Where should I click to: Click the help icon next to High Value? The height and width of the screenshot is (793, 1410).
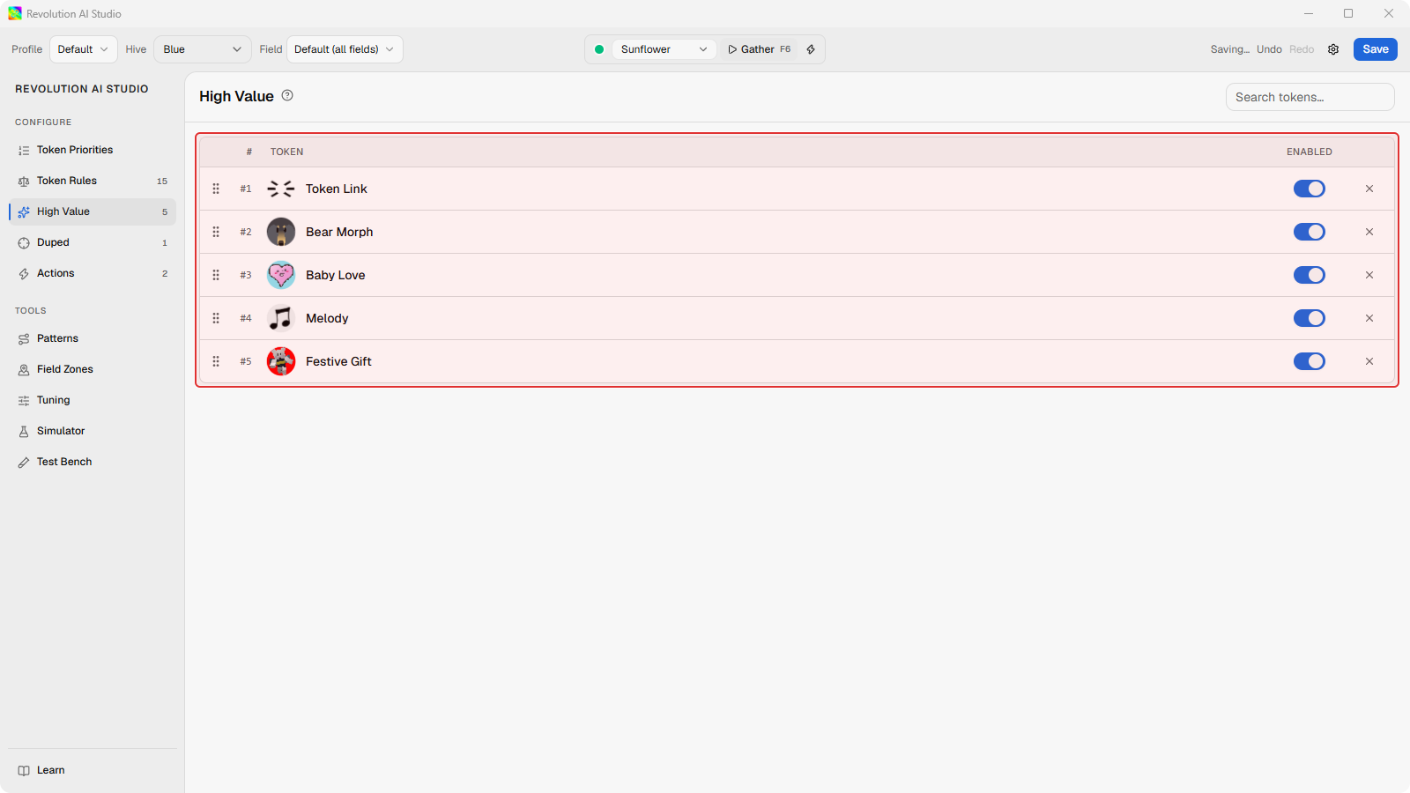287,95
